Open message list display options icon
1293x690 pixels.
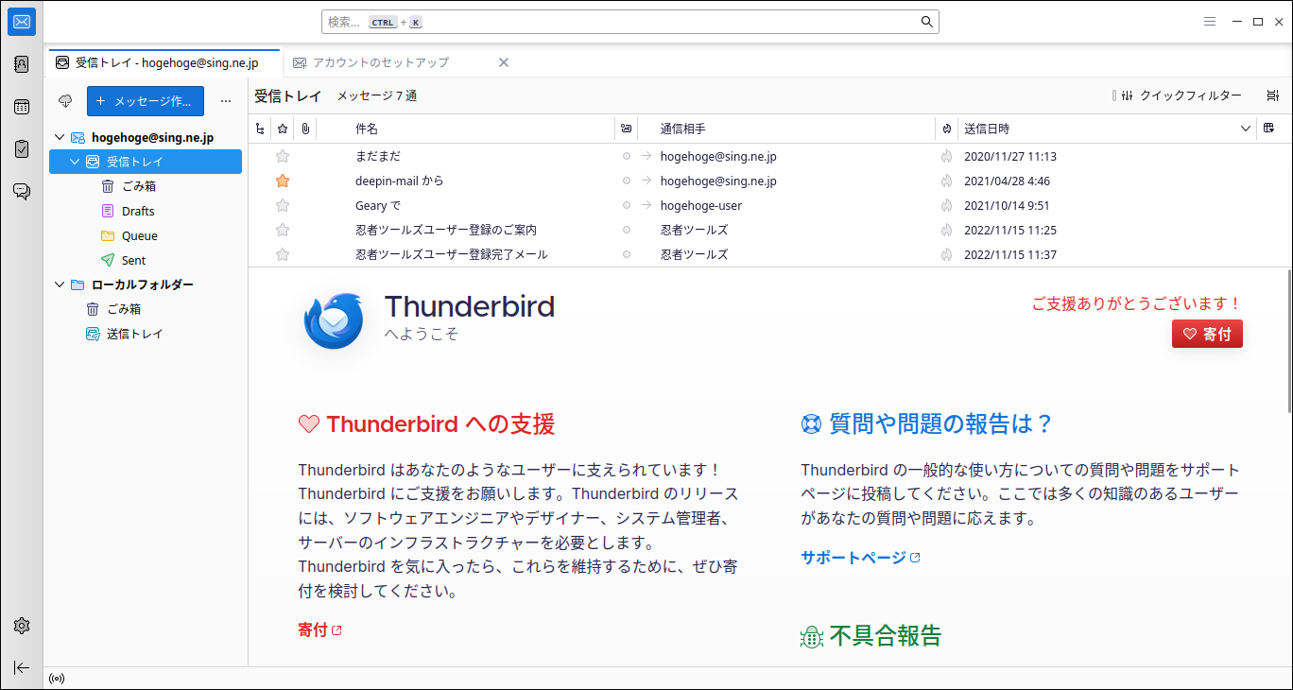coord(1273,95)
